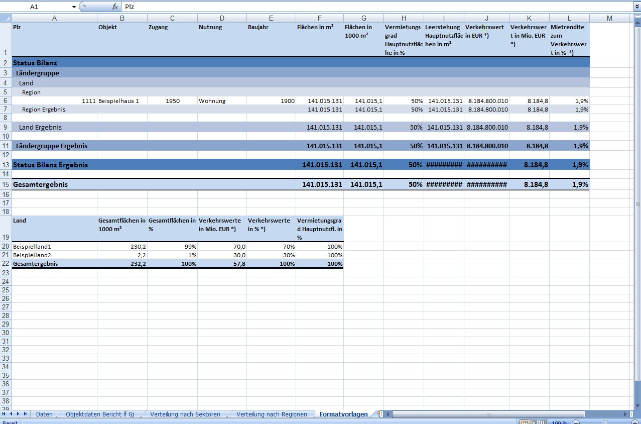The image size is (641, 424).
Task: Select the 1111 cell in row 6
Action: (x=54, y=101)
